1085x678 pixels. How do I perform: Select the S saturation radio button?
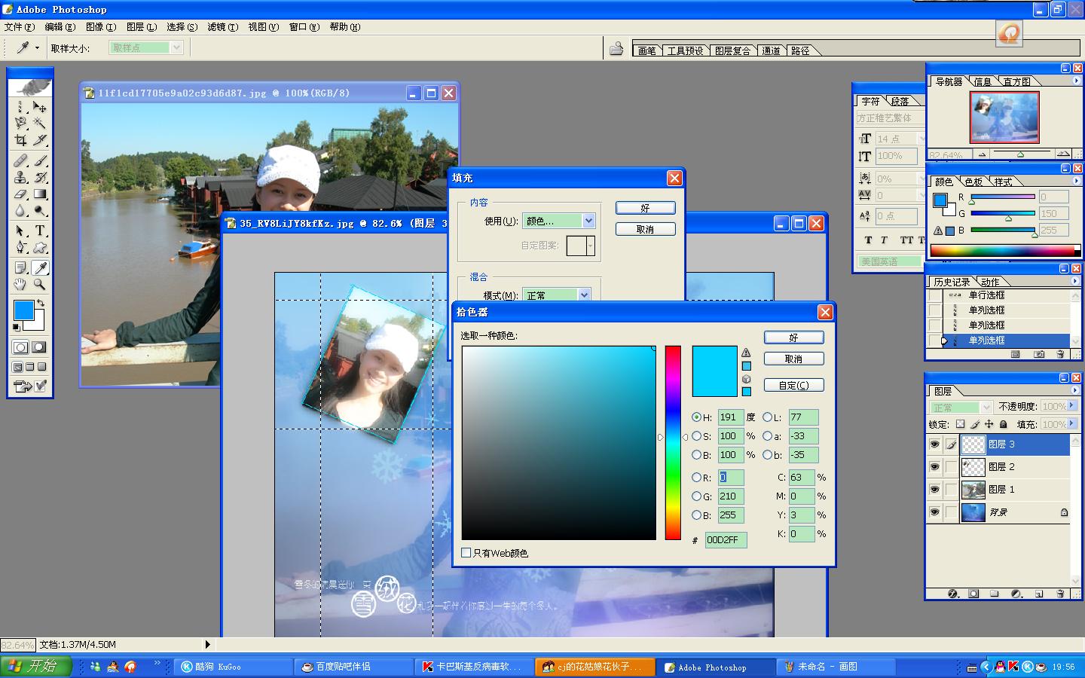pyautogui.click(x=696, y=436)
